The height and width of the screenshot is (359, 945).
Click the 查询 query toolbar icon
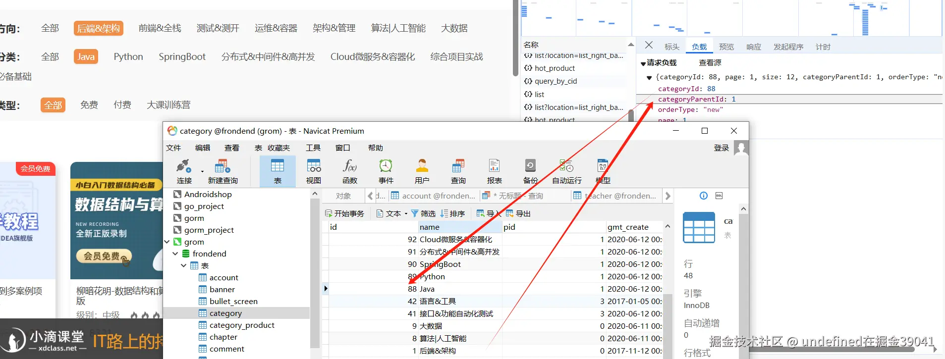click(458, 171)
